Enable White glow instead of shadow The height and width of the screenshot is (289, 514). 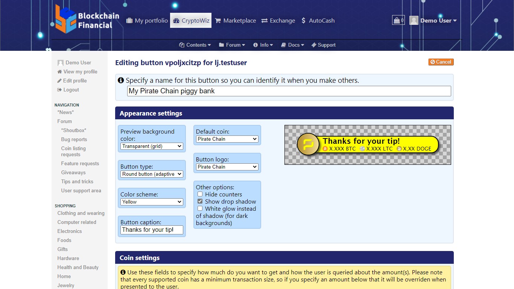[x=200, y=208]
